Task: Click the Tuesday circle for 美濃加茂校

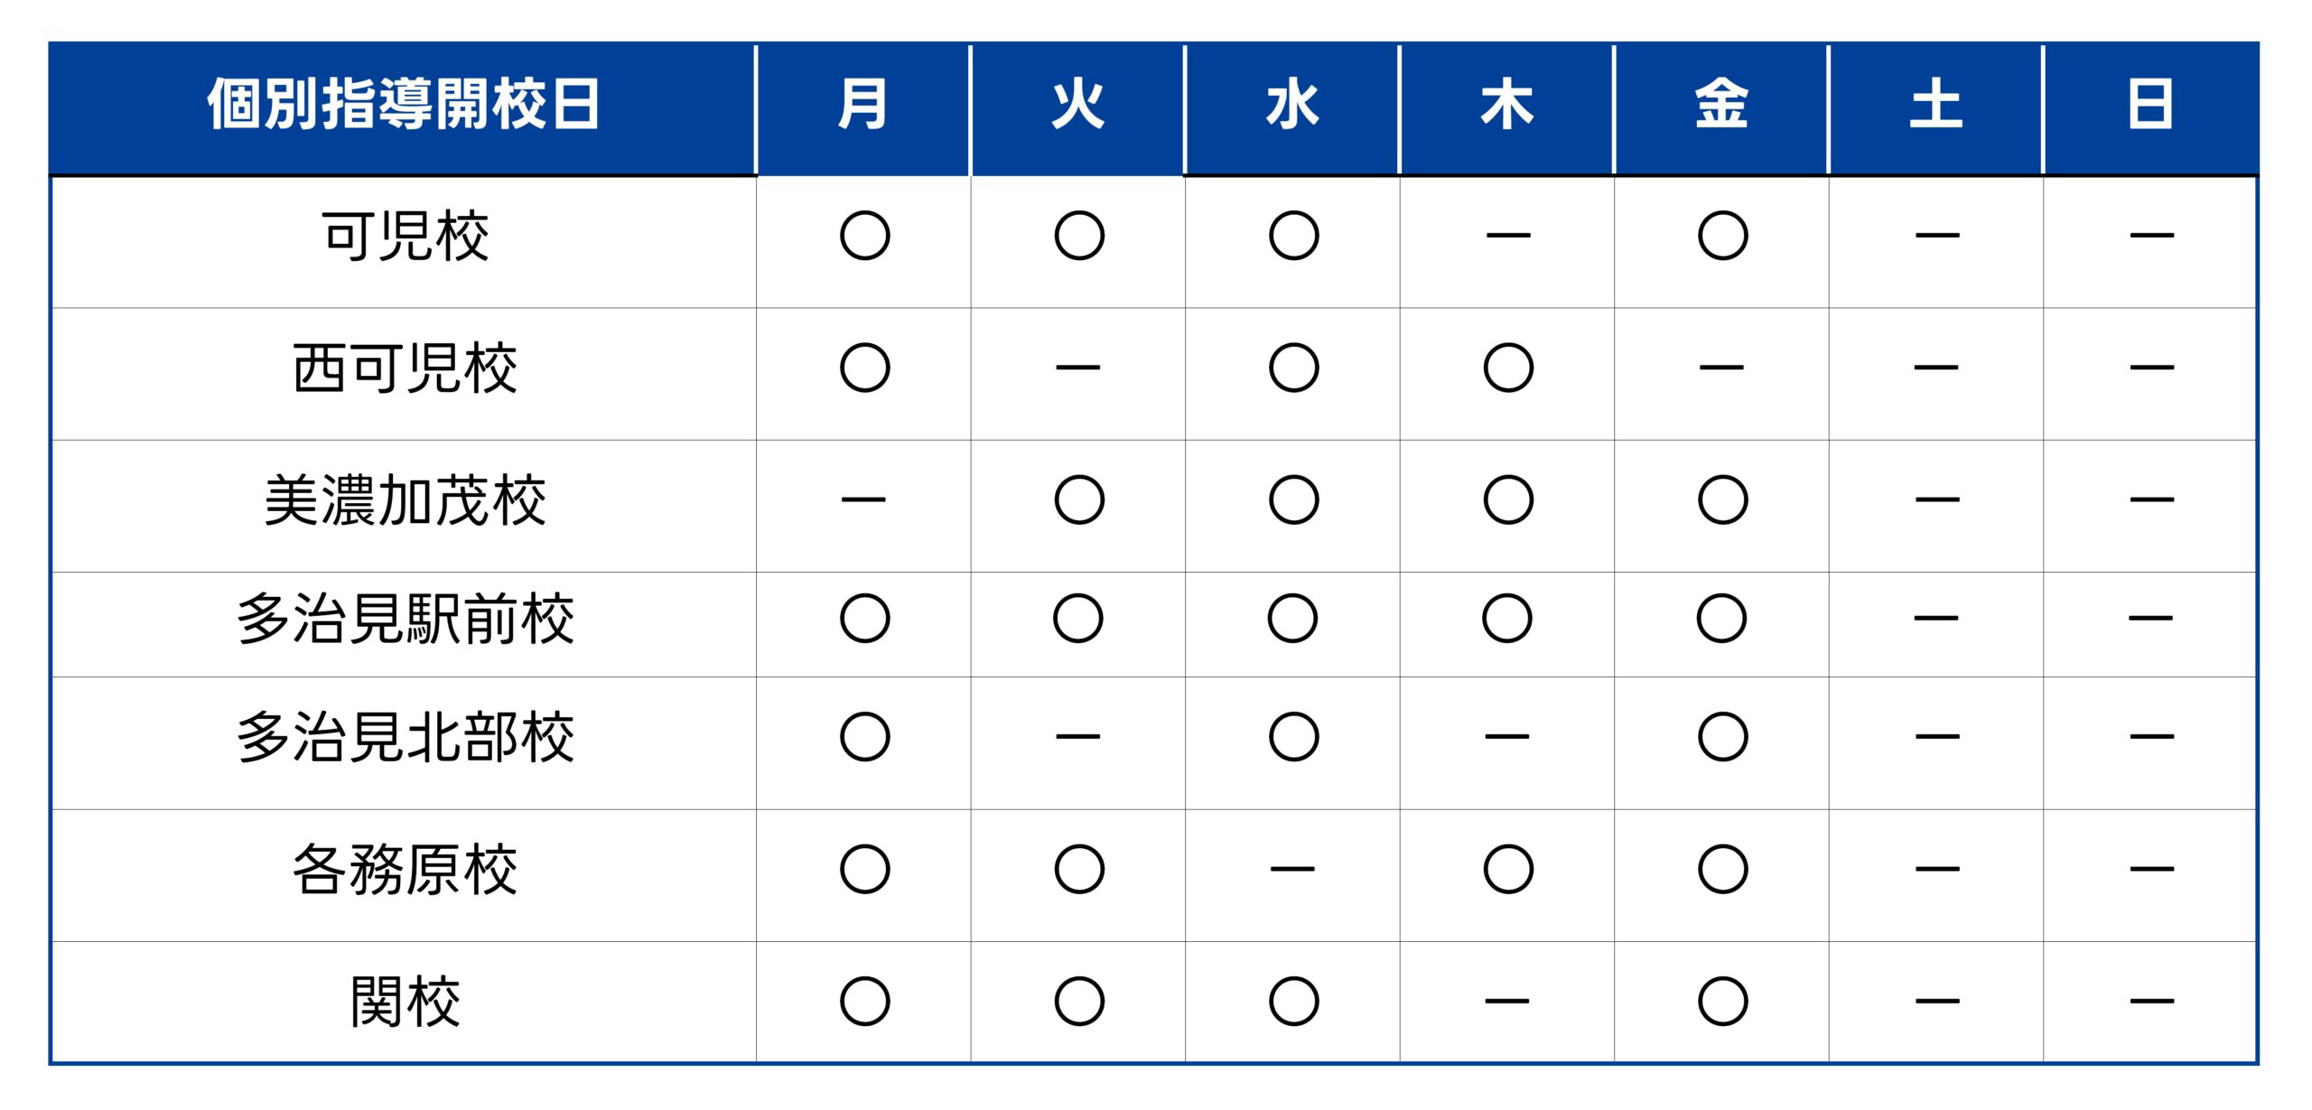Action: [x=1079, y=499]
